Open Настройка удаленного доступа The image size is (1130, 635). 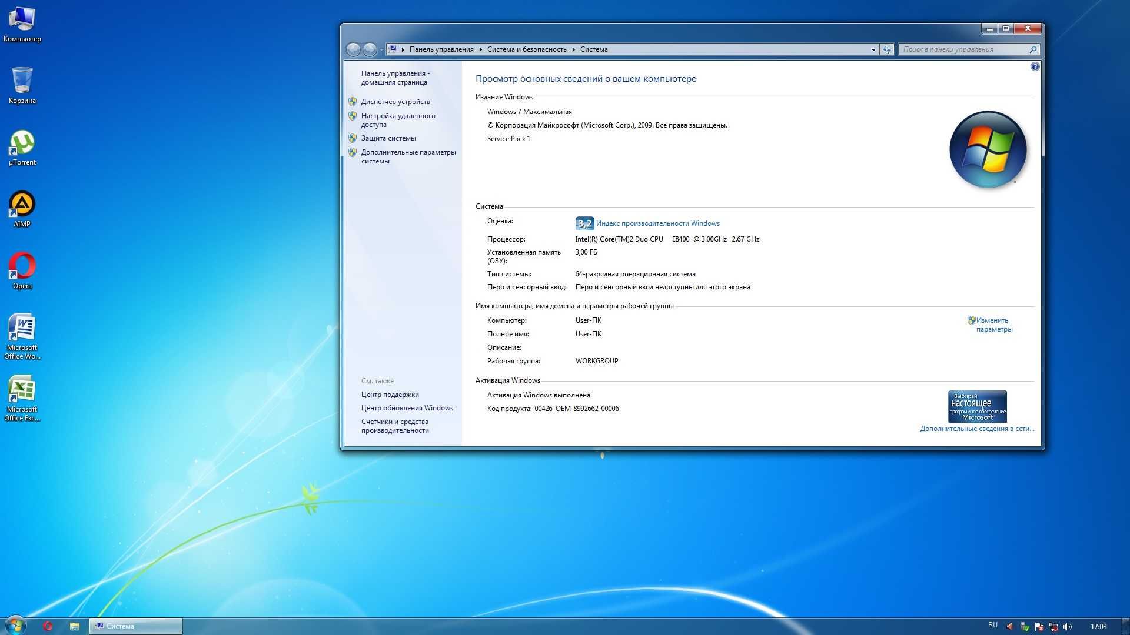(398, 120)
